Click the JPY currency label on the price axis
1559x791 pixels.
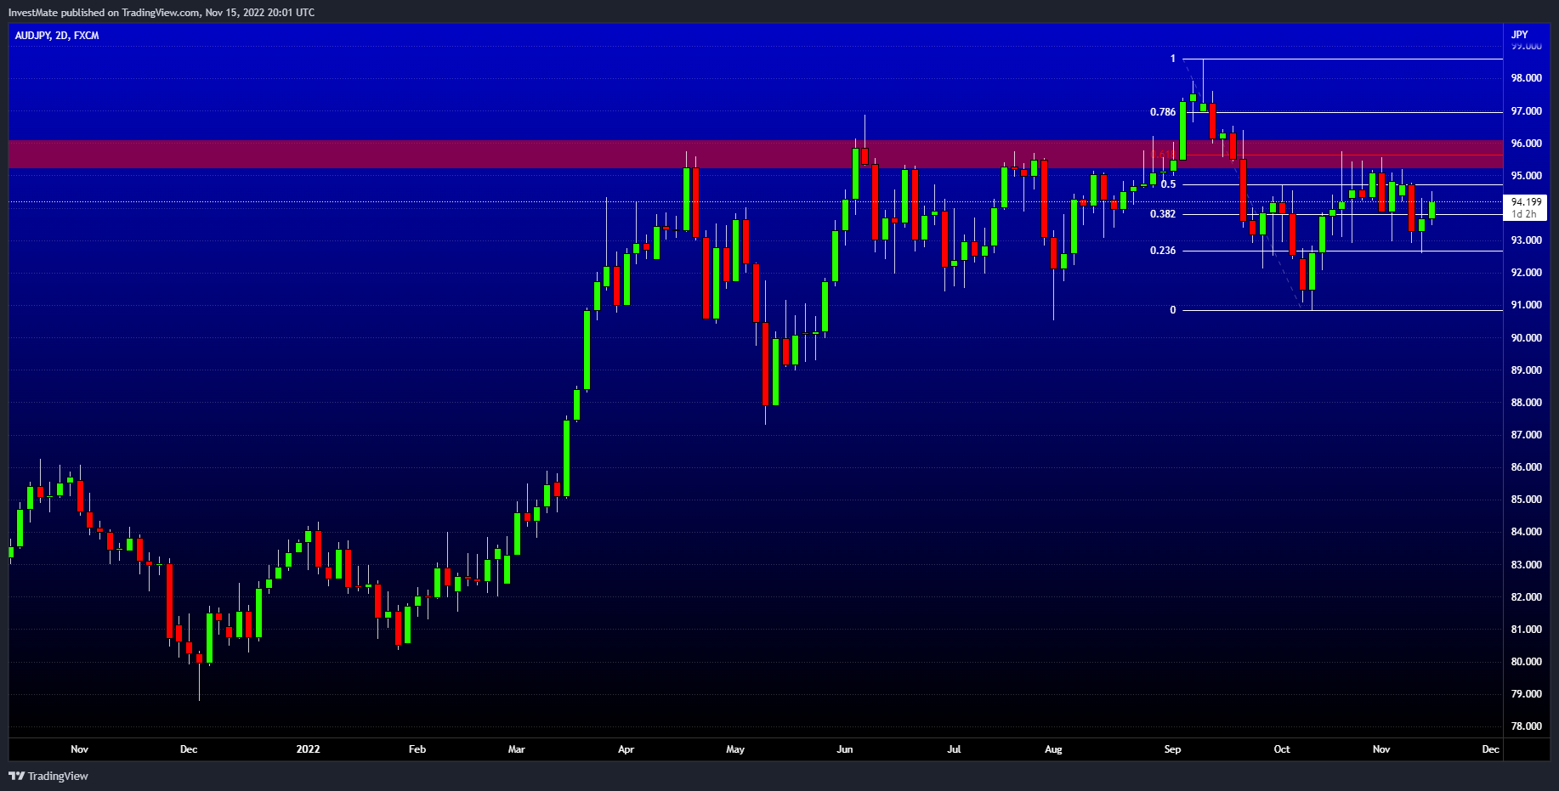pyautogui.click(x=1520, y=35)
